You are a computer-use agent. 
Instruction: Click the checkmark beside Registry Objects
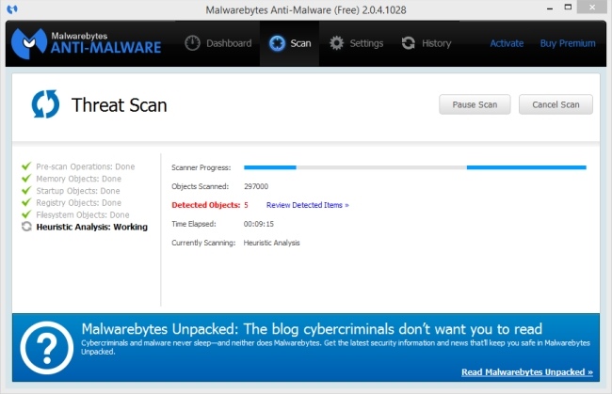(x=26, y=203)
